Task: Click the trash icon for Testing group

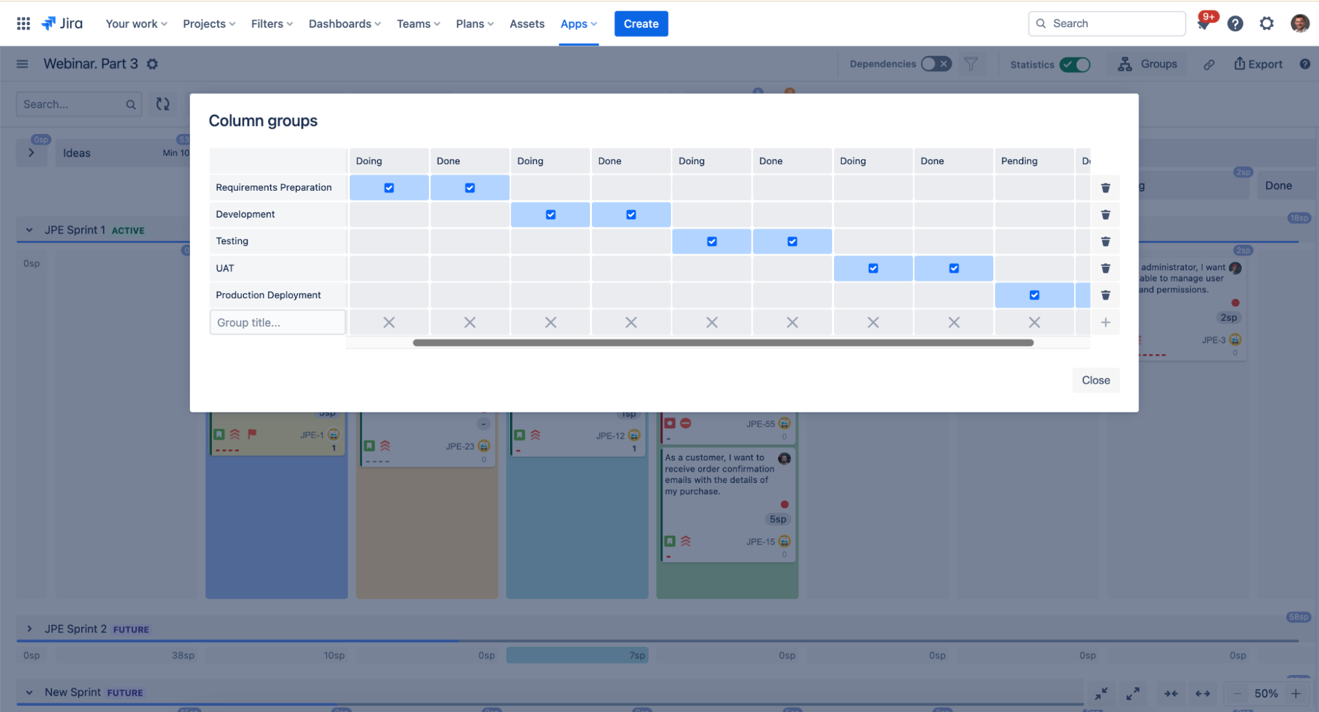Action: [x=1105, y=242]
